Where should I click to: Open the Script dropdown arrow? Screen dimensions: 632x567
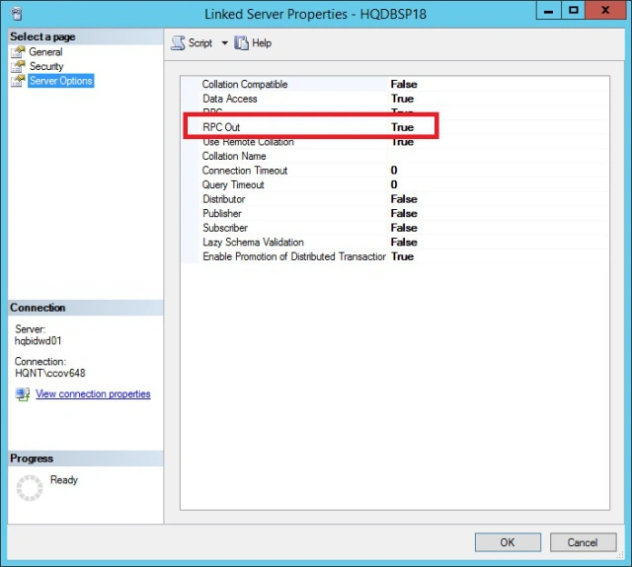(x=224, y=43)
